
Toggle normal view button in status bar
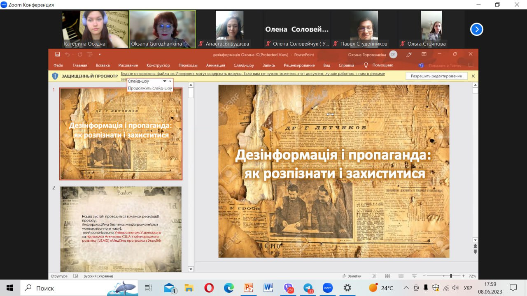[374, 276]
